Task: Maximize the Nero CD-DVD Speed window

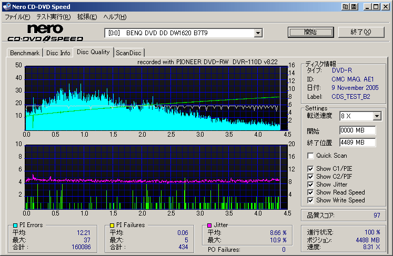Action: click(x=376, y=7)
